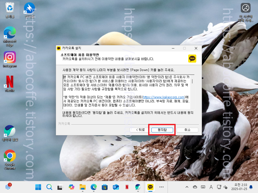The height and width of the screenshot is (193, 258).
Task: Open Microsoft Edge from taskbar
Action: [94, 187]
